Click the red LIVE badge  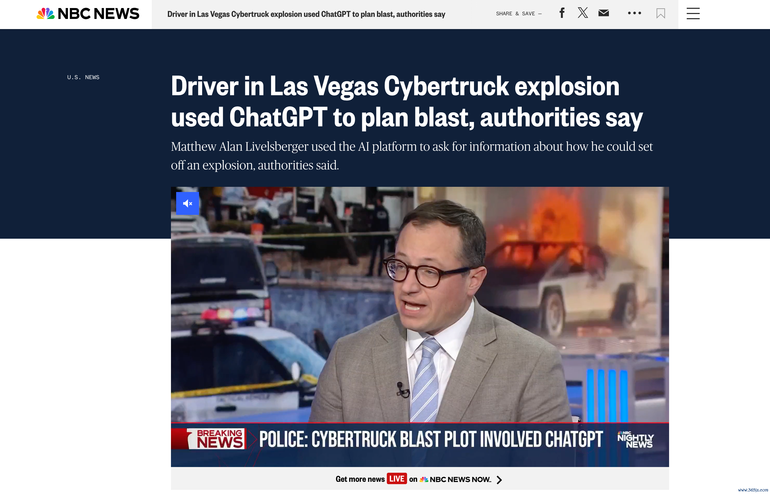click(397, 479)
